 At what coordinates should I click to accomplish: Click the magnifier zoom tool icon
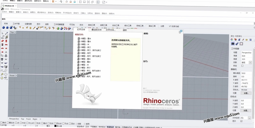(2, 71)
